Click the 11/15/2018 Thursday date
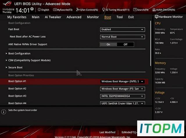The height and width of the screenshot is (138, 186). [x=8, y=11]
